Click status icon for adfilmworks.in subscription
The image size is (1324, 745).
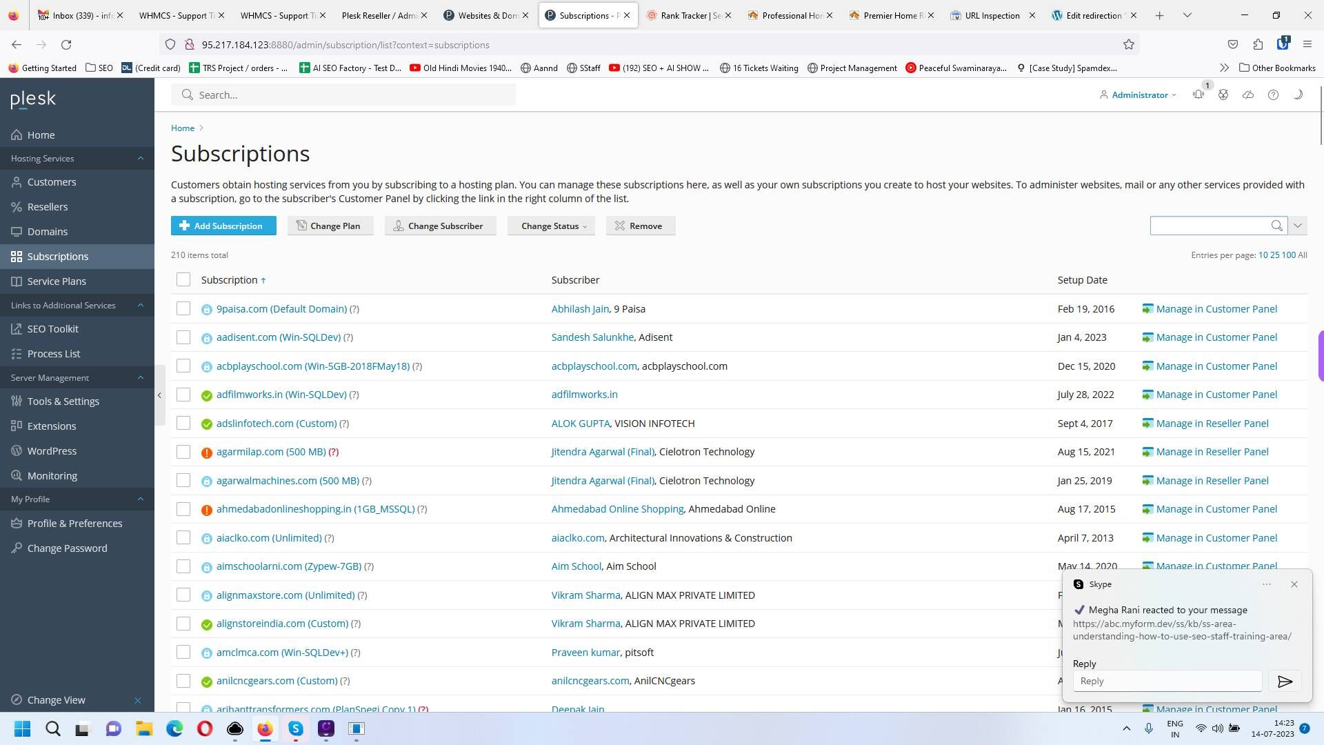tap(206, 395)
